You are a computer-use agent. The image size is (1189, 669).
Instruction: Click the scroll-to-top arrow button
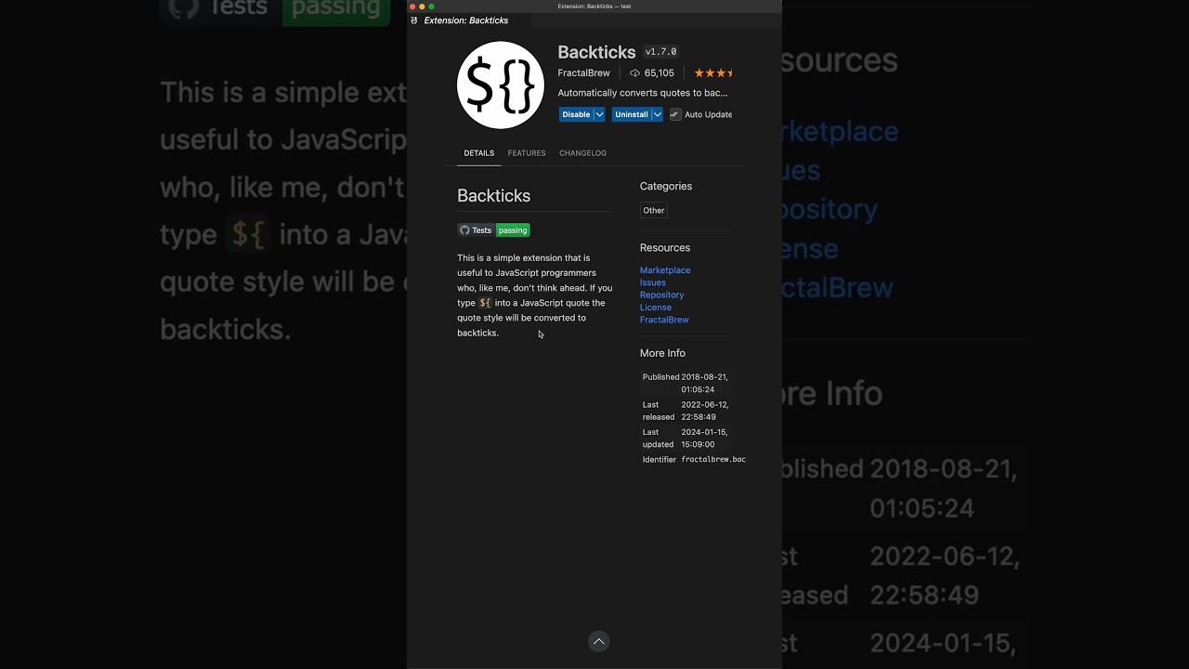(x=599, y=641)
